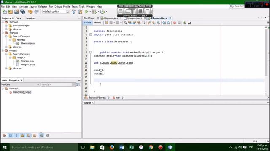Collapse the nmagico project node
Viewport: 270px width, 151px height.
pyautogui.click(x=3, y=50)
